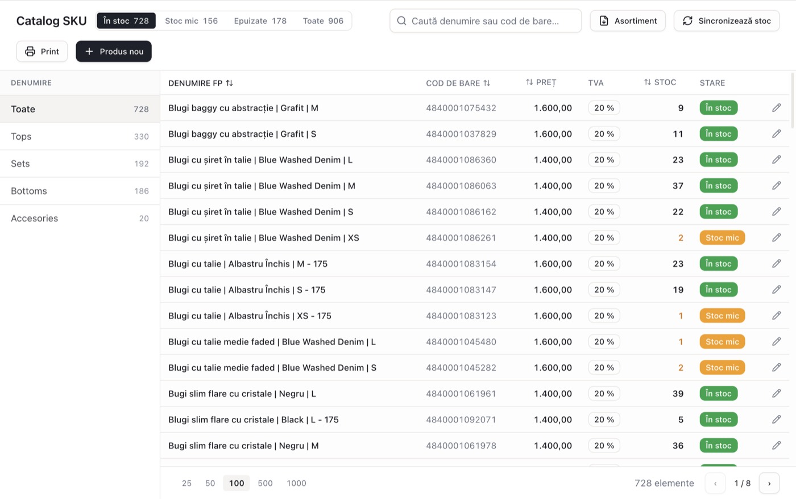
Task: Click Sincronizează stoc button
Action: click(x=727, y=21)
